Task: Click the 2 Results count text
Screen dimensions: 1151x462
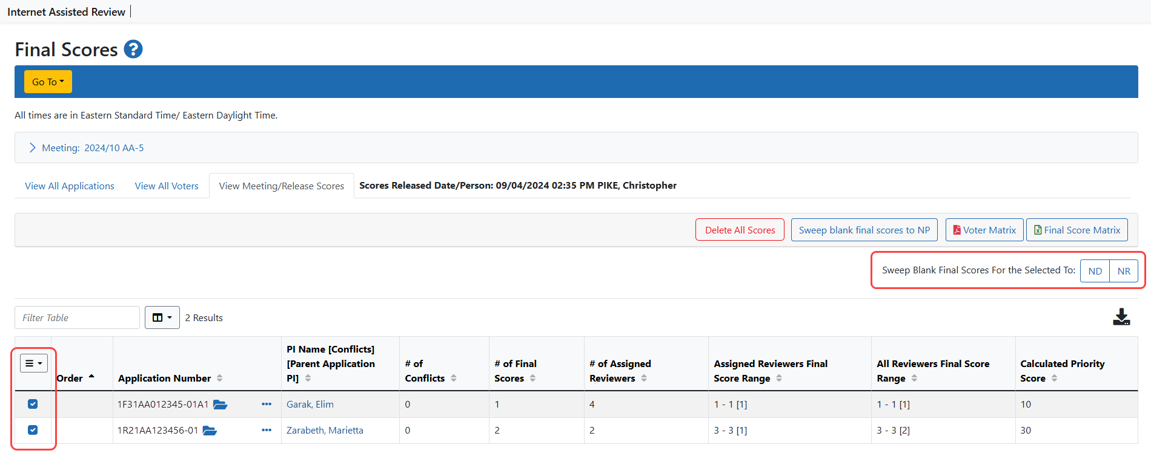Action: (204, 317)
